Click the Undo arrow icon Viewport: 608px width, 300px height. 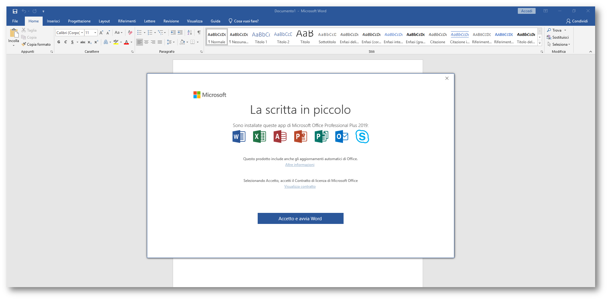click(24, 11)
